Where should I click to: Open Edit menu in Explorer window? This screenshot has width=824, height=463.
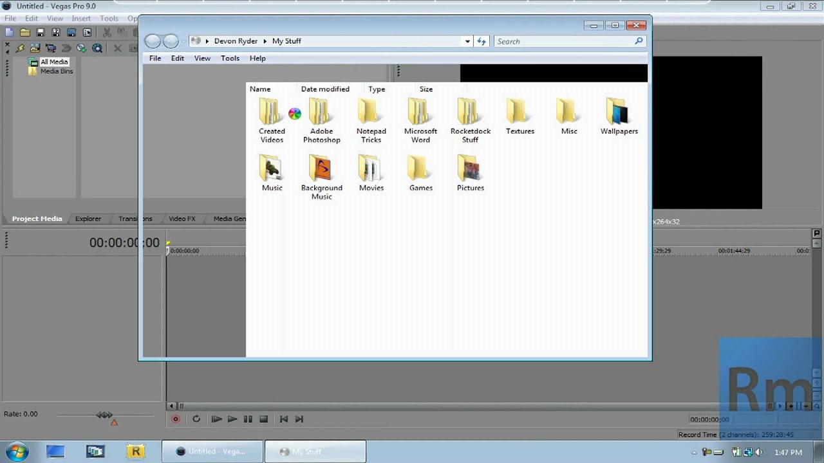pyautogui.click(x=178, y=58)
